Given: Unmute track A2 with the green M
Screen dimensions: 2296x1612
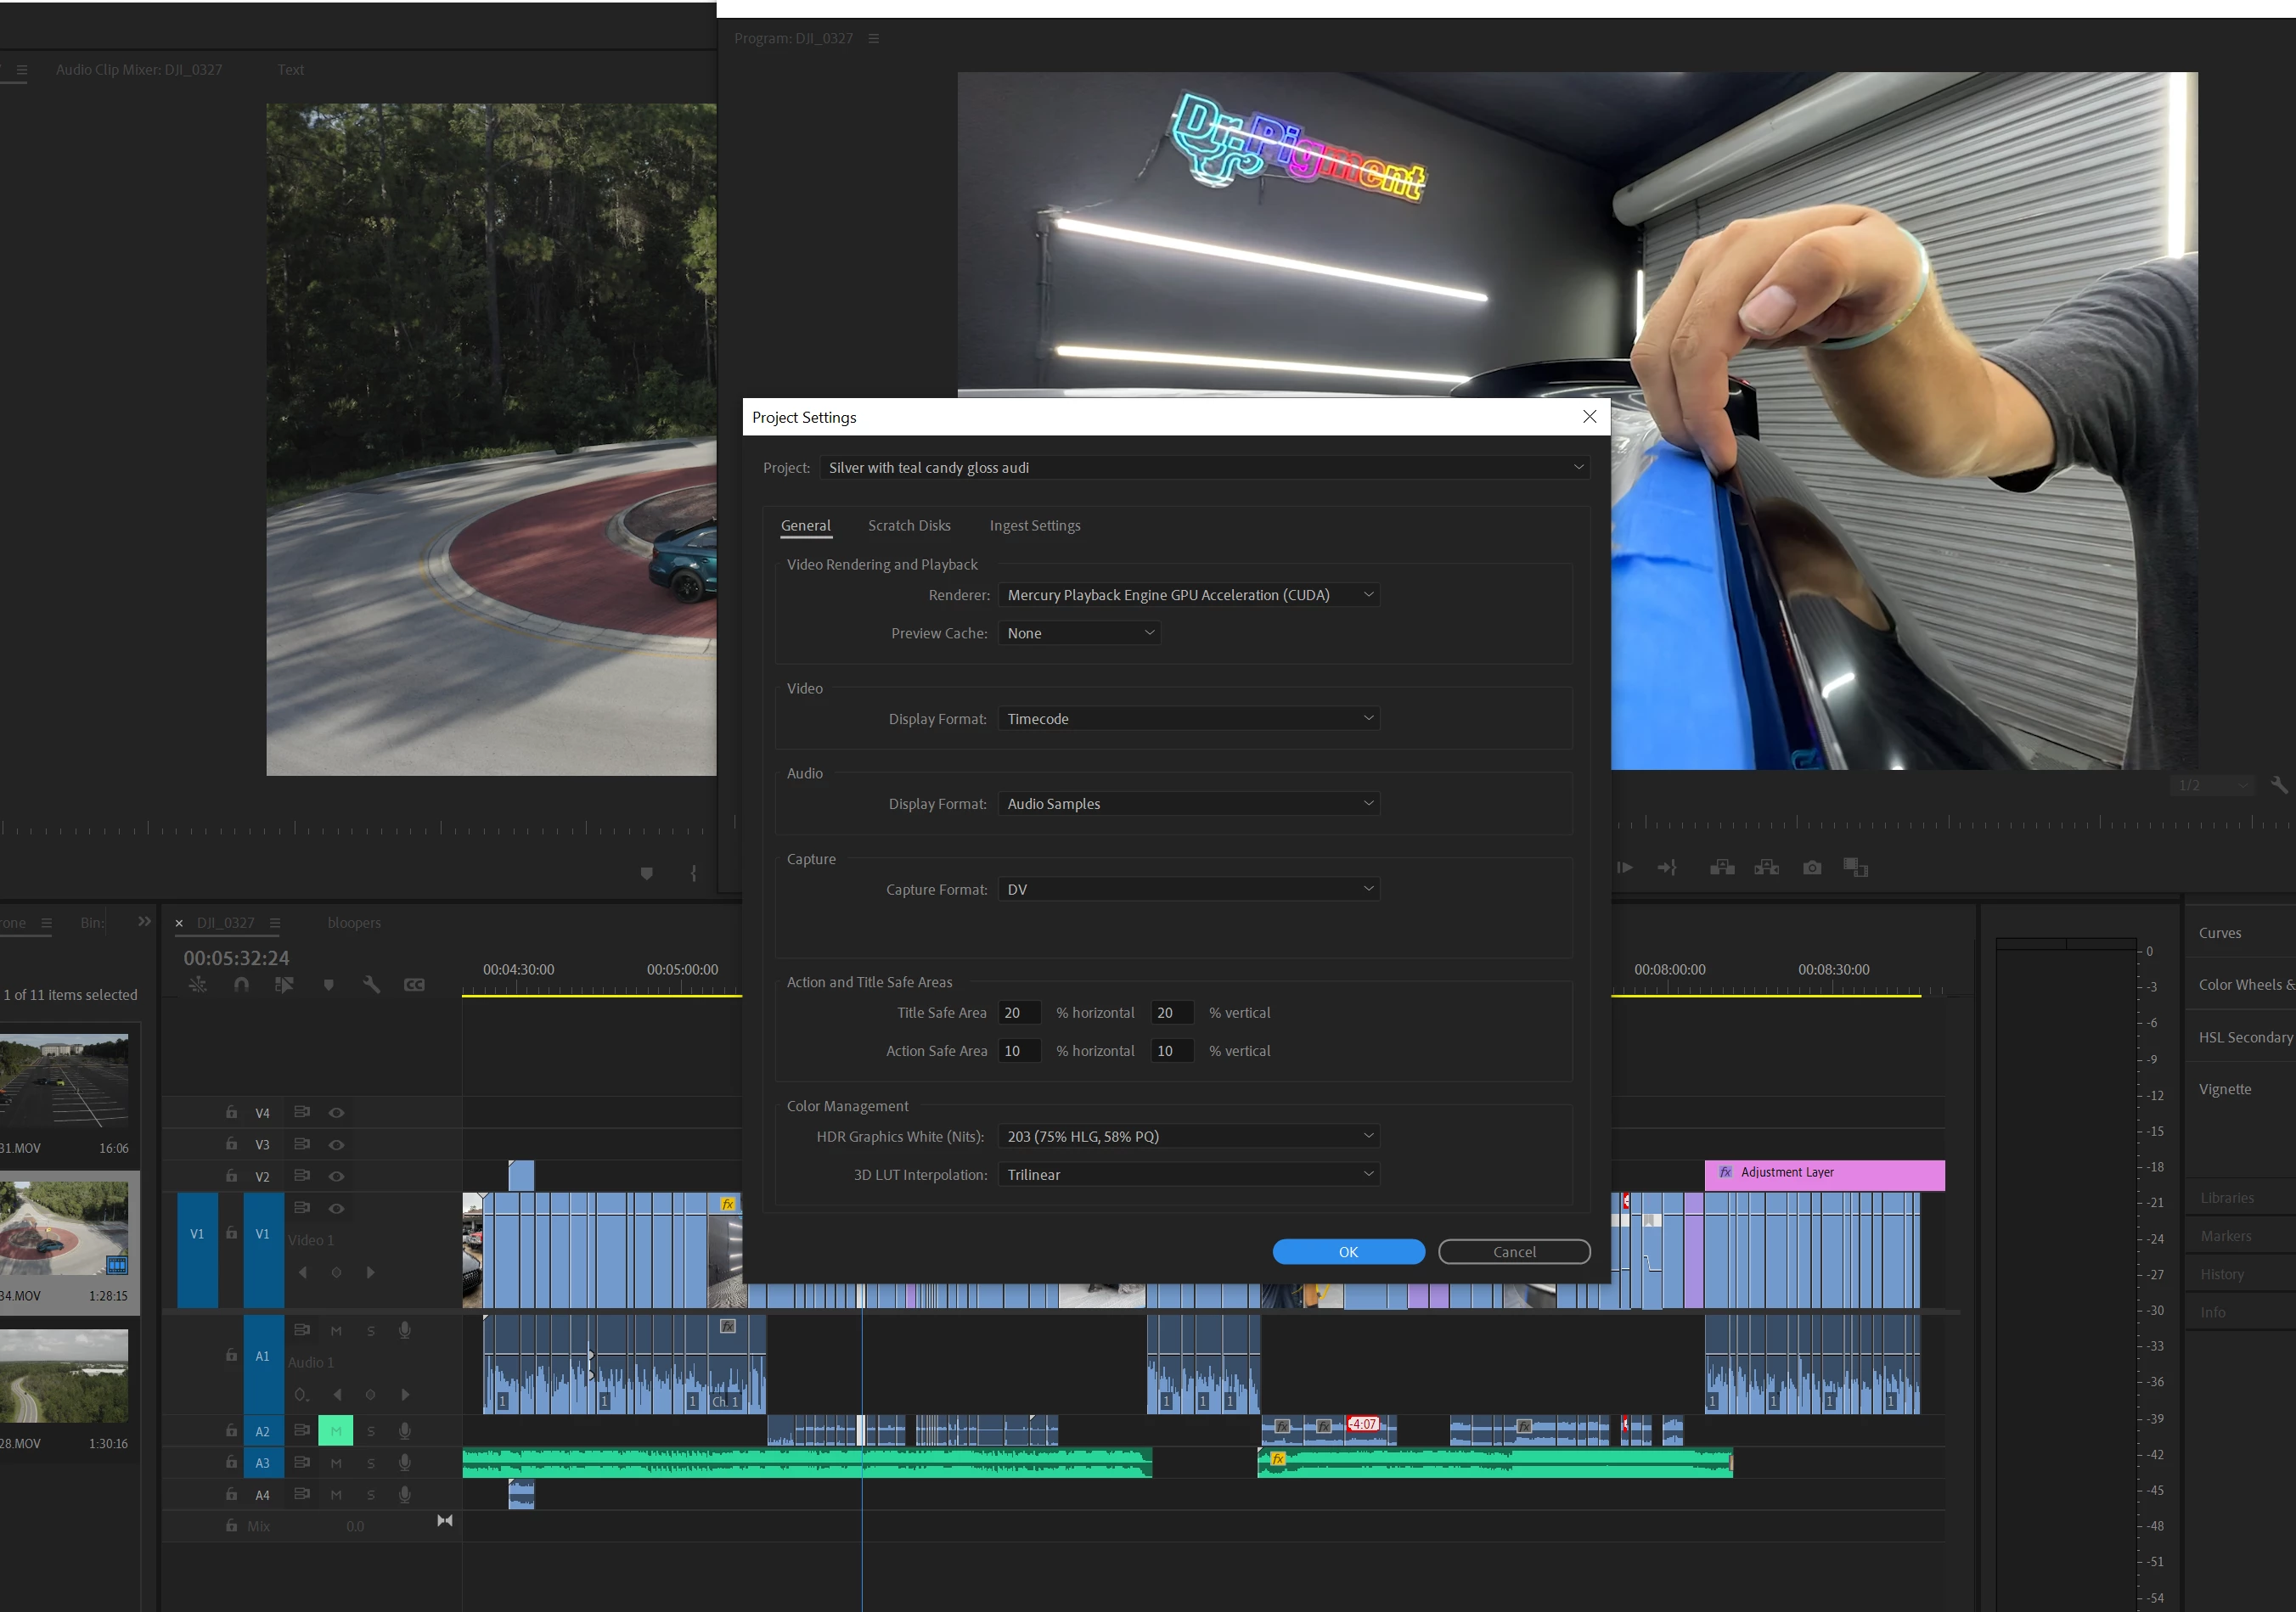Looking at the screenshot, I should tap(336, 1431).
